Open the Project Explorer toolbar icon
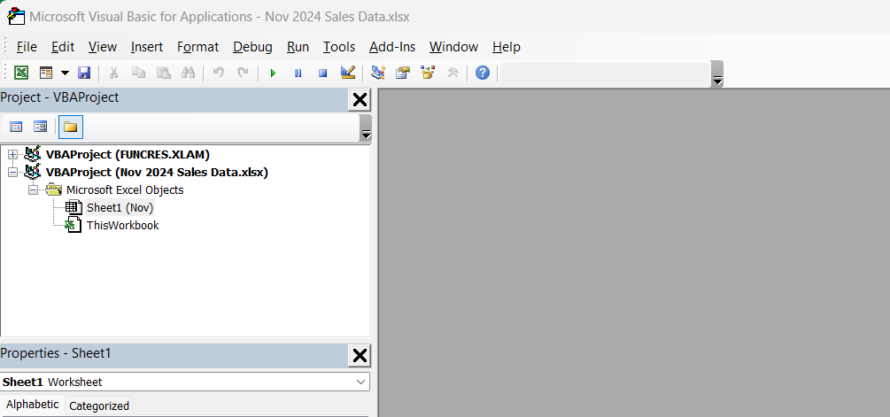This screenshot has width=890, height=417. click(378, 73)
